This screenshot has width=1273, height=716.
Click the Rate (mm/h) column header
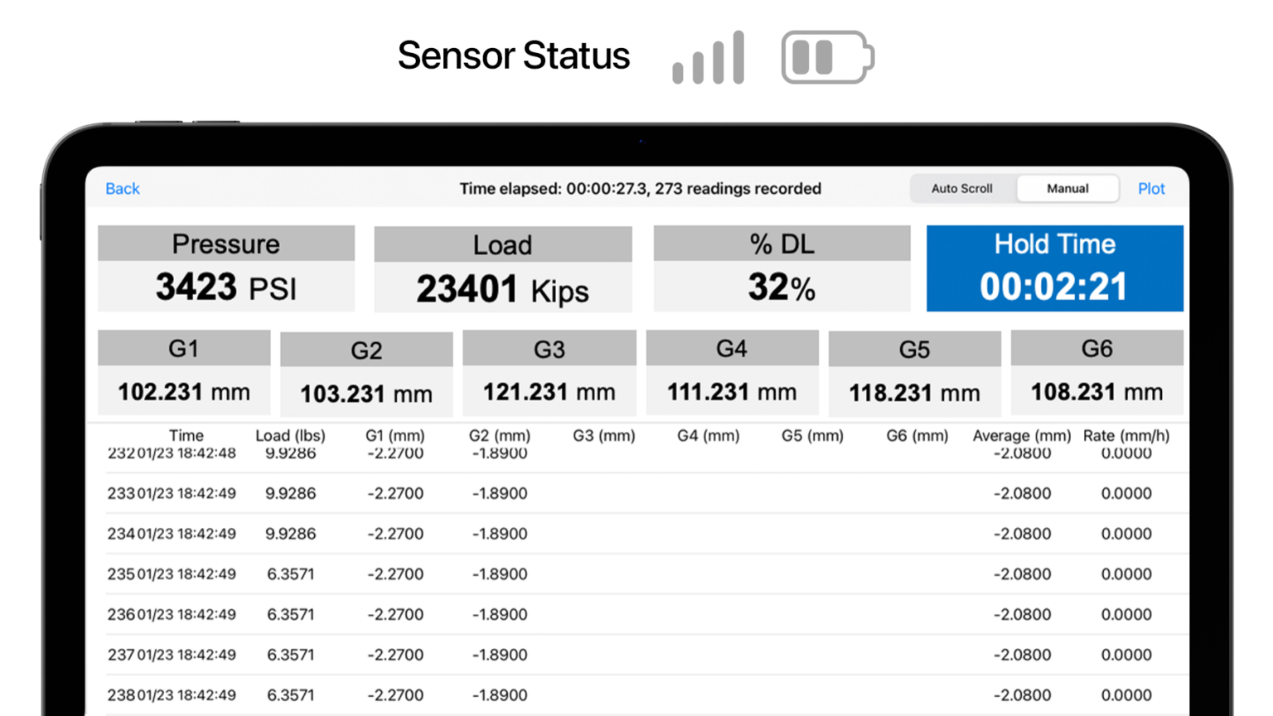tap(1126, 436)
